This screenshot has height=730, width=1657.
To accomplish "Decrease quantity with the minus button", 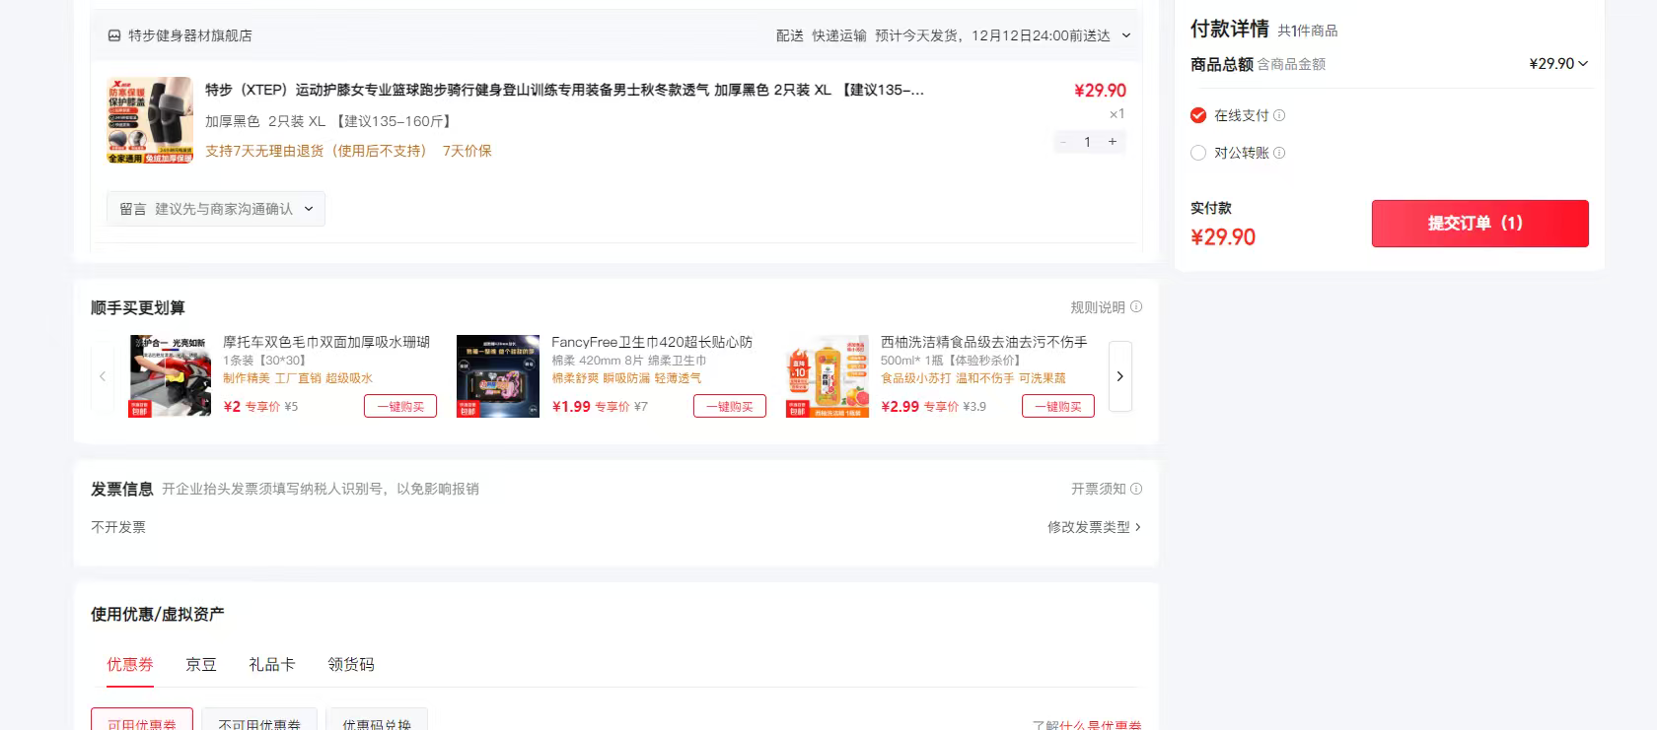I will (1063, 142).
